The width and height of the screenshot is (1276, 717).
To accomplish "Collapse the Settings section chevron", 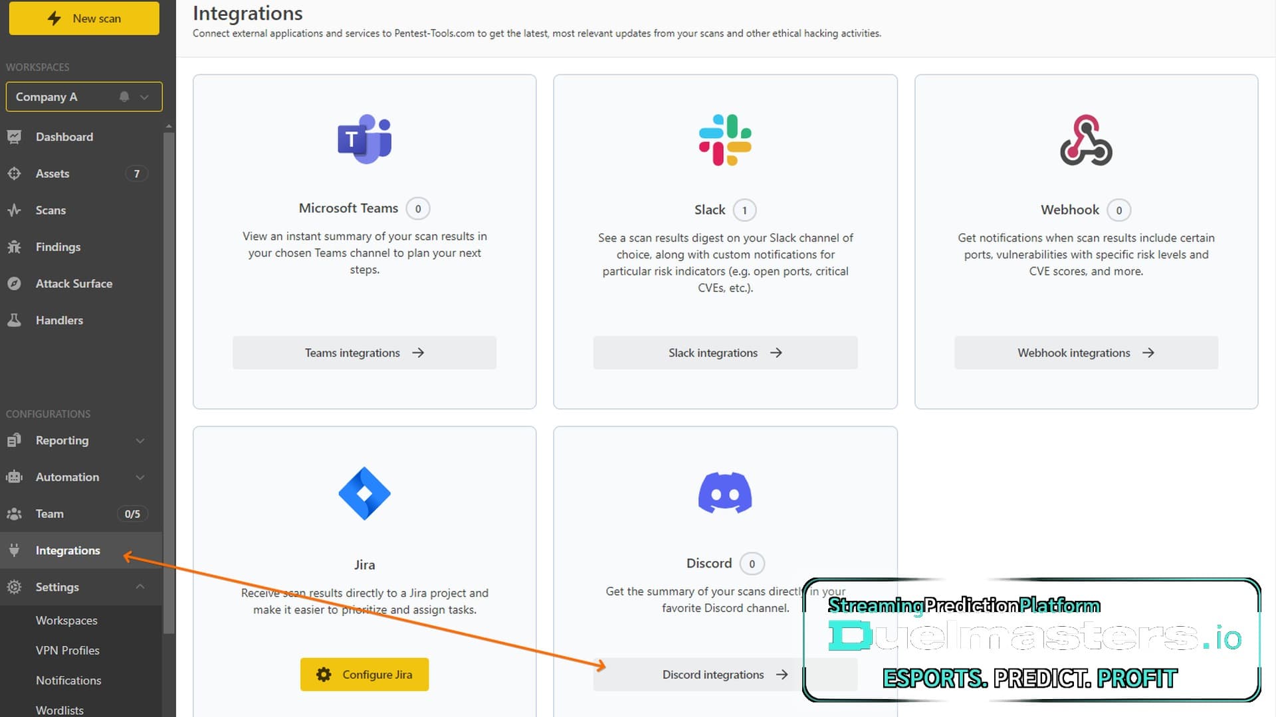I will (x=140, y=587).
